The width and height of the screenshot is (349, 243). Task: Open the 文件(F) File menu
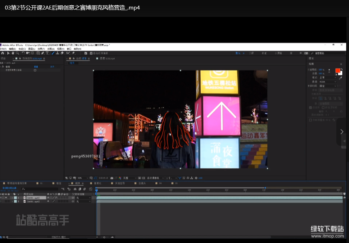click(3, 49)
